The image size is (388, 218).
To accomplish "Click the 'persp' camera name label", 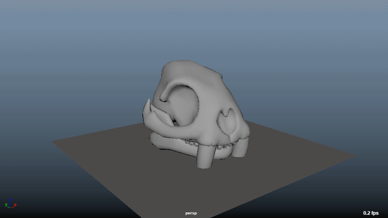I will (x=191, y=213).
